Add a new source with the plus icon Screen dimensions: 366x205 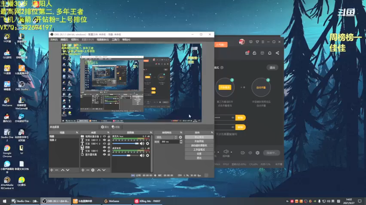tap(83, 170)
